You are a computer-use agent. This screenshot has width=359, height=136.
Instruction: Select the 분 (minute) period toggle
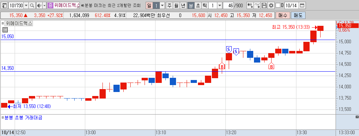point(191,5)
